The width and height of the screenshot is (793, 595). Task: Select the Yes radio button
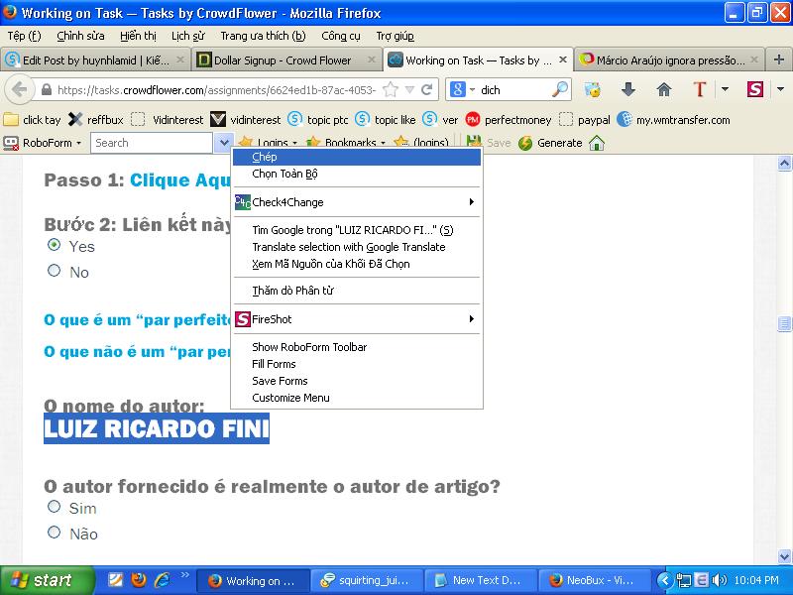point(55,245)
